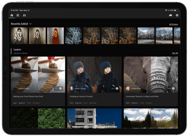Open Creating an Autumn Portrait tutorial image
189x137 pixels.
(94, 75)
